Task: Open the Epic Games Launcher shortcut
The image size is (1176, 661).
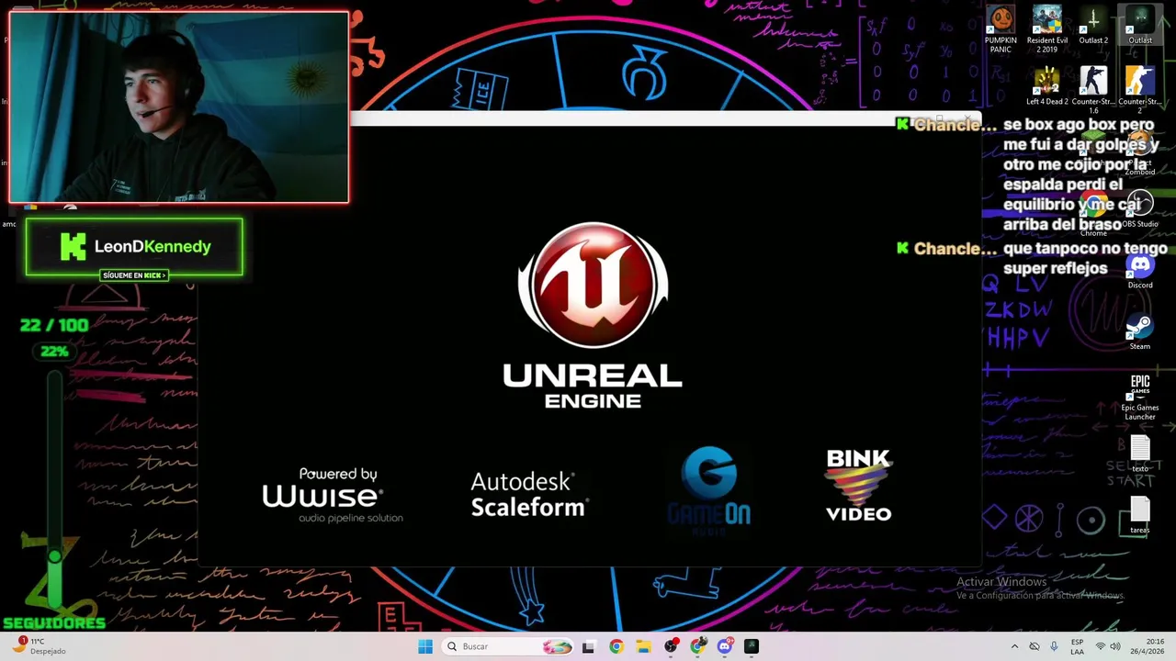Action: (x=1140, y=398)
